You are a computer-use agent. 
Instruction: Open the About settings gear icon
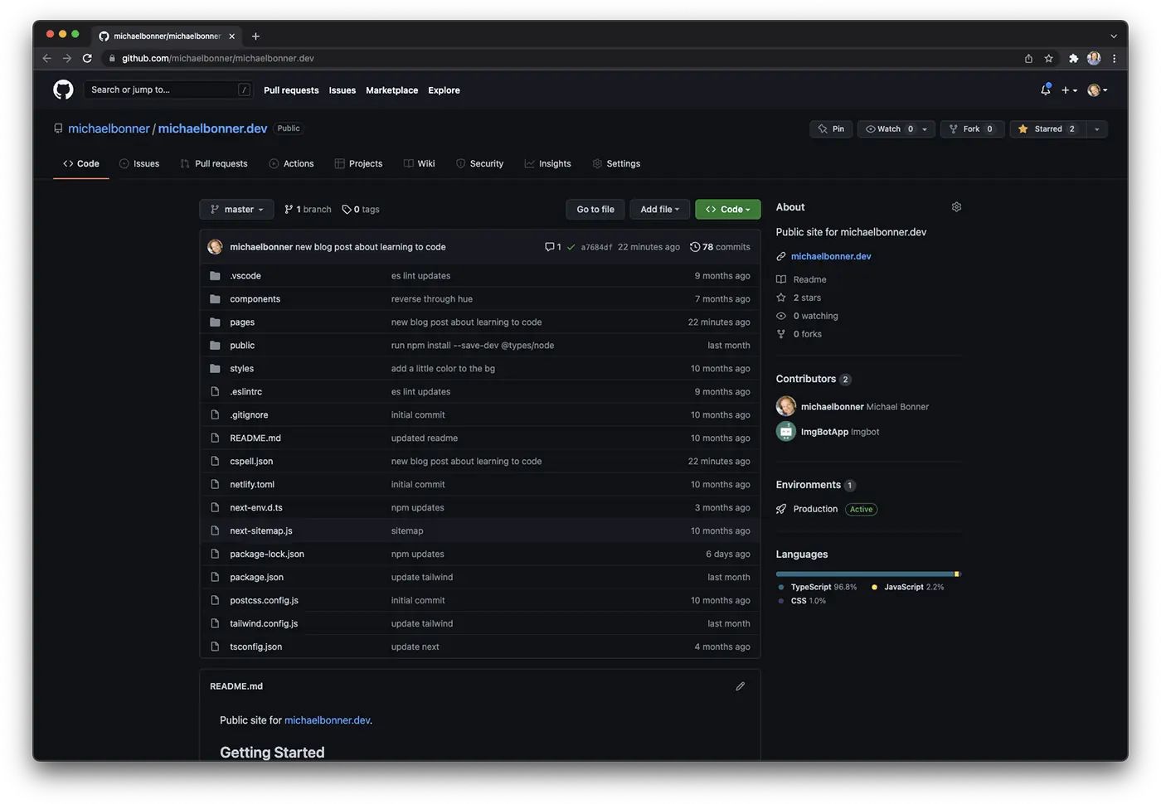(956, 206)
